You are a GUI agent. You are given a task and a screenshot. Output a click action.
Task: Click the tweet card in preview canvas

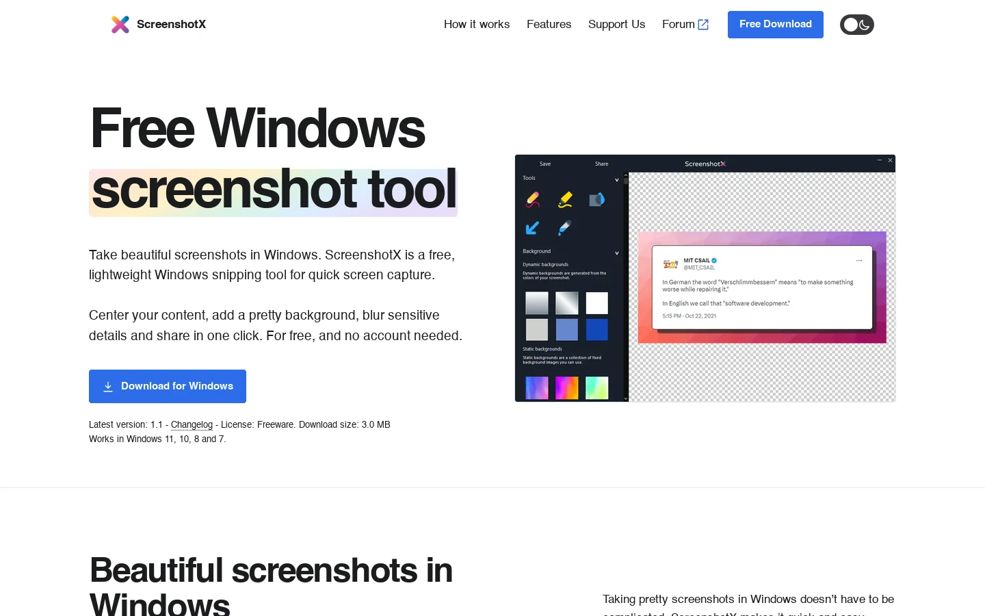762,287
